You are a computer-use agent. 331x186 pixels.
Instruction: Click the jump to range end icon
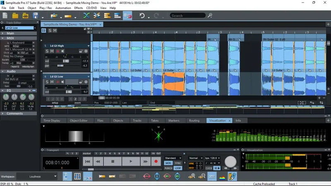tap(112, 176)
